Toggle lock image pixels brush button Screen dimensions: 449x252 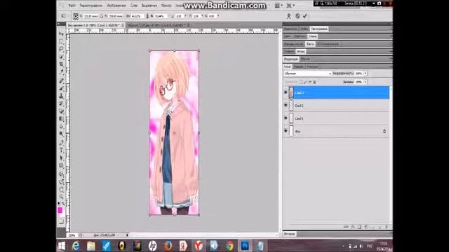pos(305,82)
